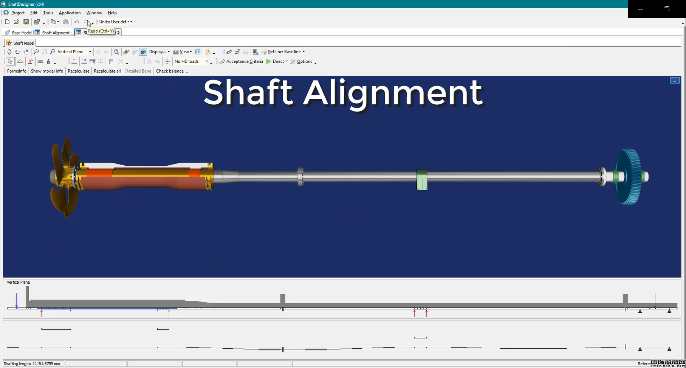686x368 pixels.
Task: Save the project with the floppy disk icon
Action: tap(26, 22)
